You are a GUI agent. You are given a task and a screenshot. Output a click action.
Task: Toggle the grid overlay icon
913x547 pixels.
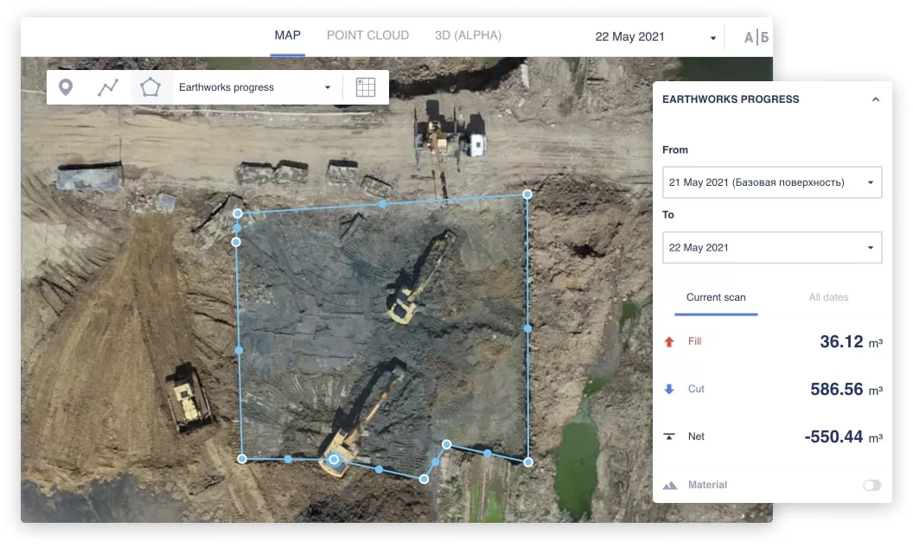click(366, 87)
